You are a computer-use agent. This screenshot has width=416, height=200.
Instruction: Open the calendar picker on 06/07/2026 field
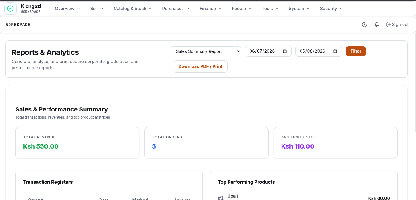(x=285, y=51)
